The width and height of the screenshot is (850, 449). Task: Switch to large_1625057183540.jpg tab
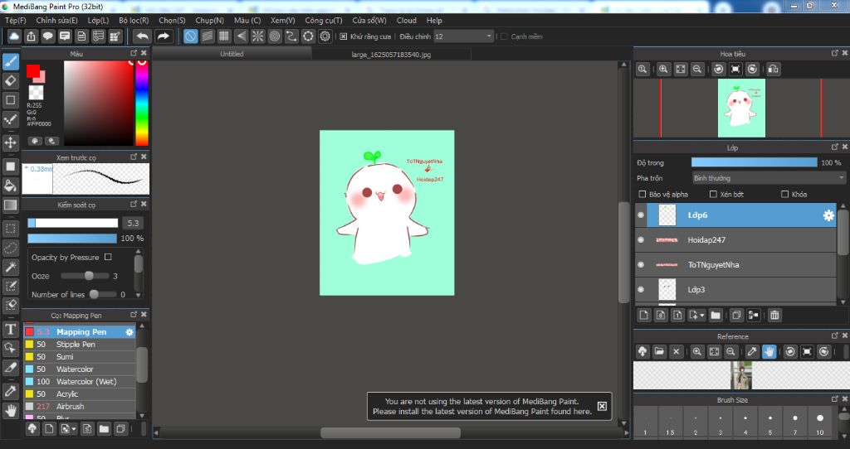391,54
